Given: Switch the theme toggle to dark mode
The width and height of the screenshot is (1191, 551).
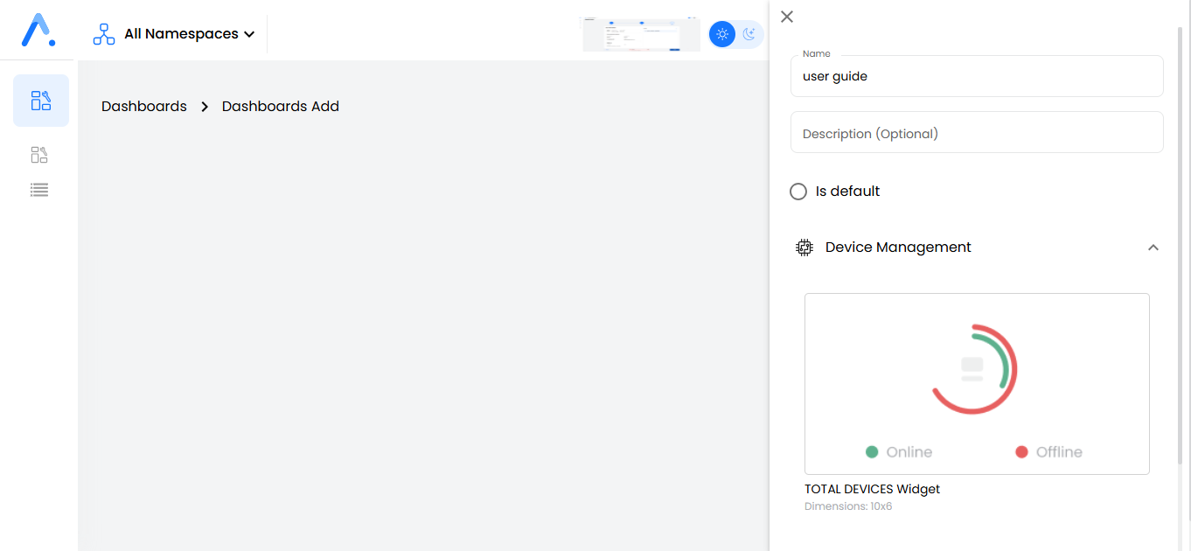Looking at the screenshot, I should (750, 33).
